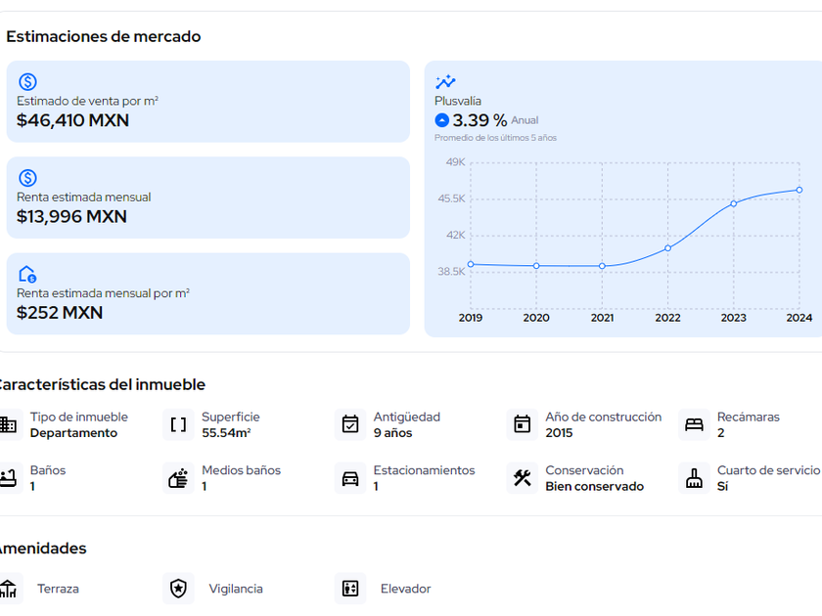This screenshot has width=822, height=616.
Task: Select the 2022 data point on chart
Action: pyautogui.click(x=667, y=248)
